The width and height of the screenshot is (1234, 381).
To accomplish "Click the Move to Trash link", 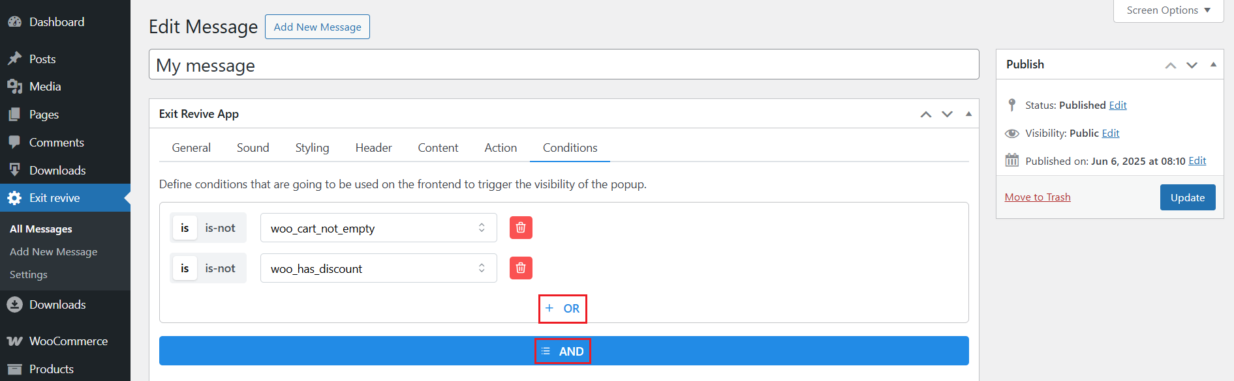I will coord(1038,197).
